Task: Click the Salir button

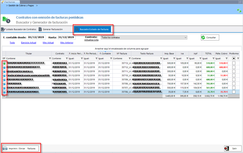Action: [233, 149]
